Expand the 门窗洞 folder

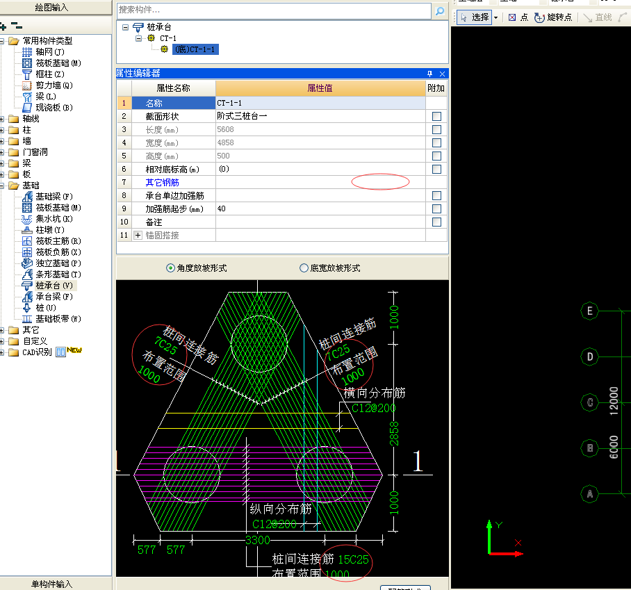(2, 152)
